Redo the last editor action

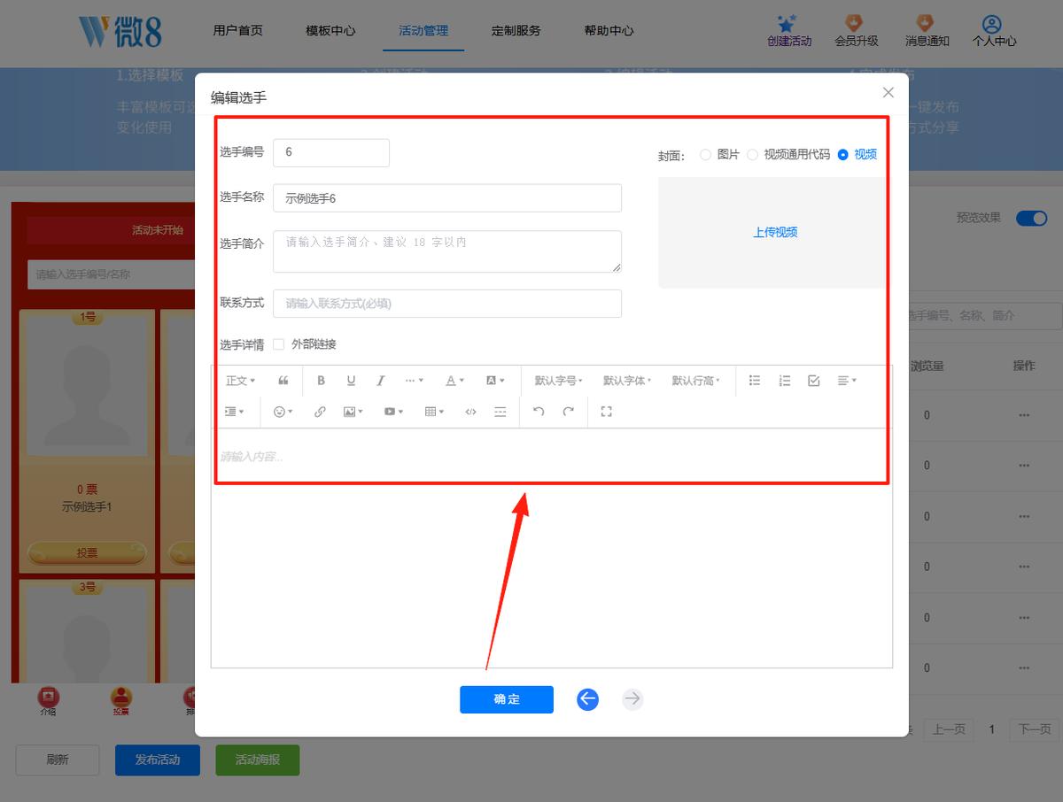[569, 412]
